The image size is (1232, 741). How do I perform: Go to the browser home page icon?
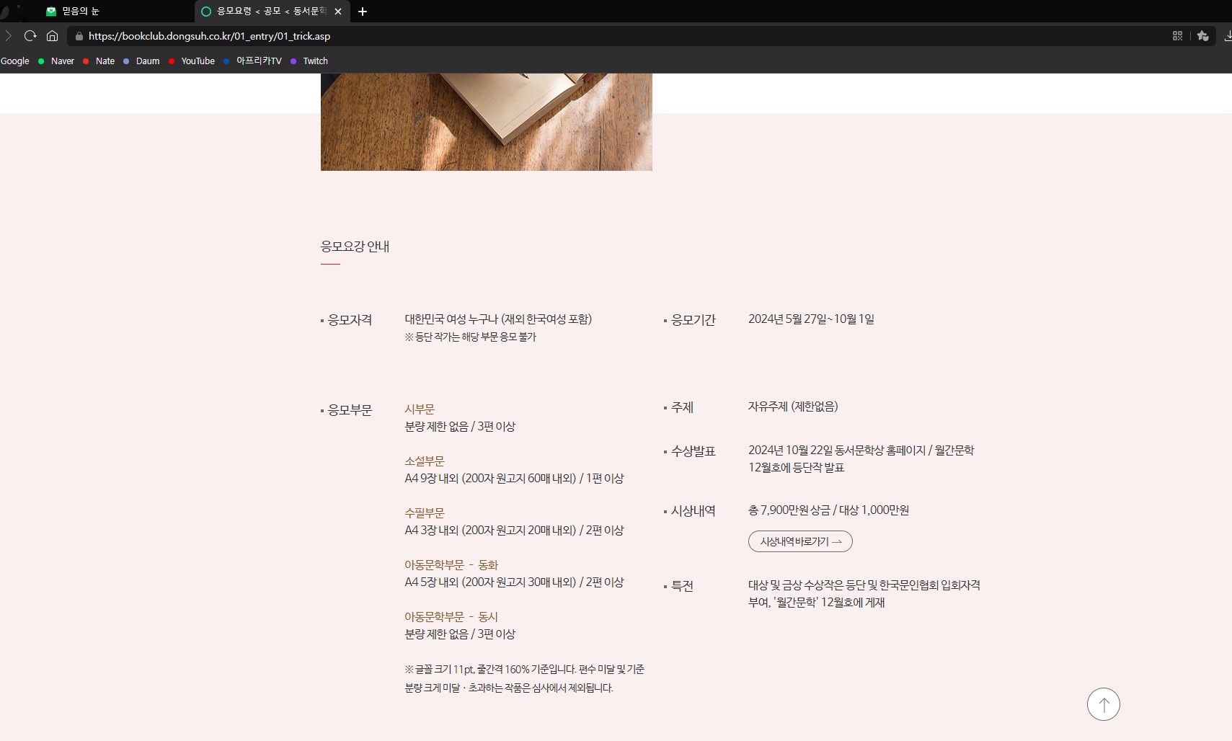tap(52, 35)
